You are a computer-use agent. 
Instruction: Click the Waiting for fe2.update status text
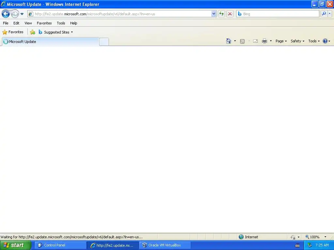coord(71,237)
